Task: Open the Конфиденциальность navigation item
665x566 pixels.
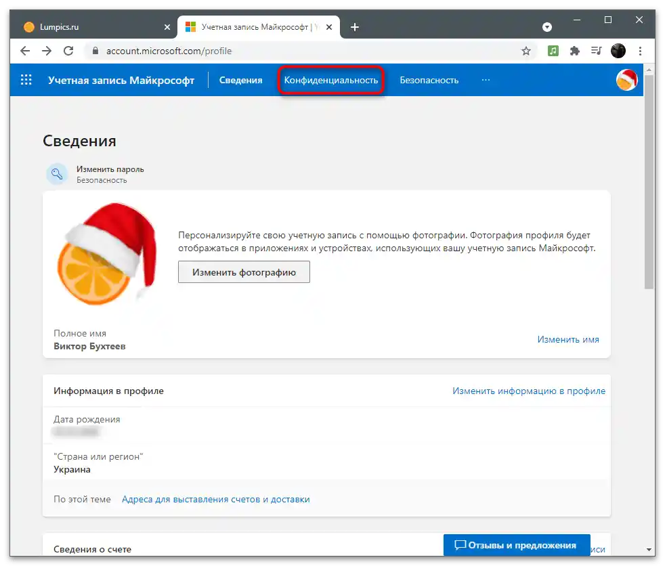Action: pos(330,80)
